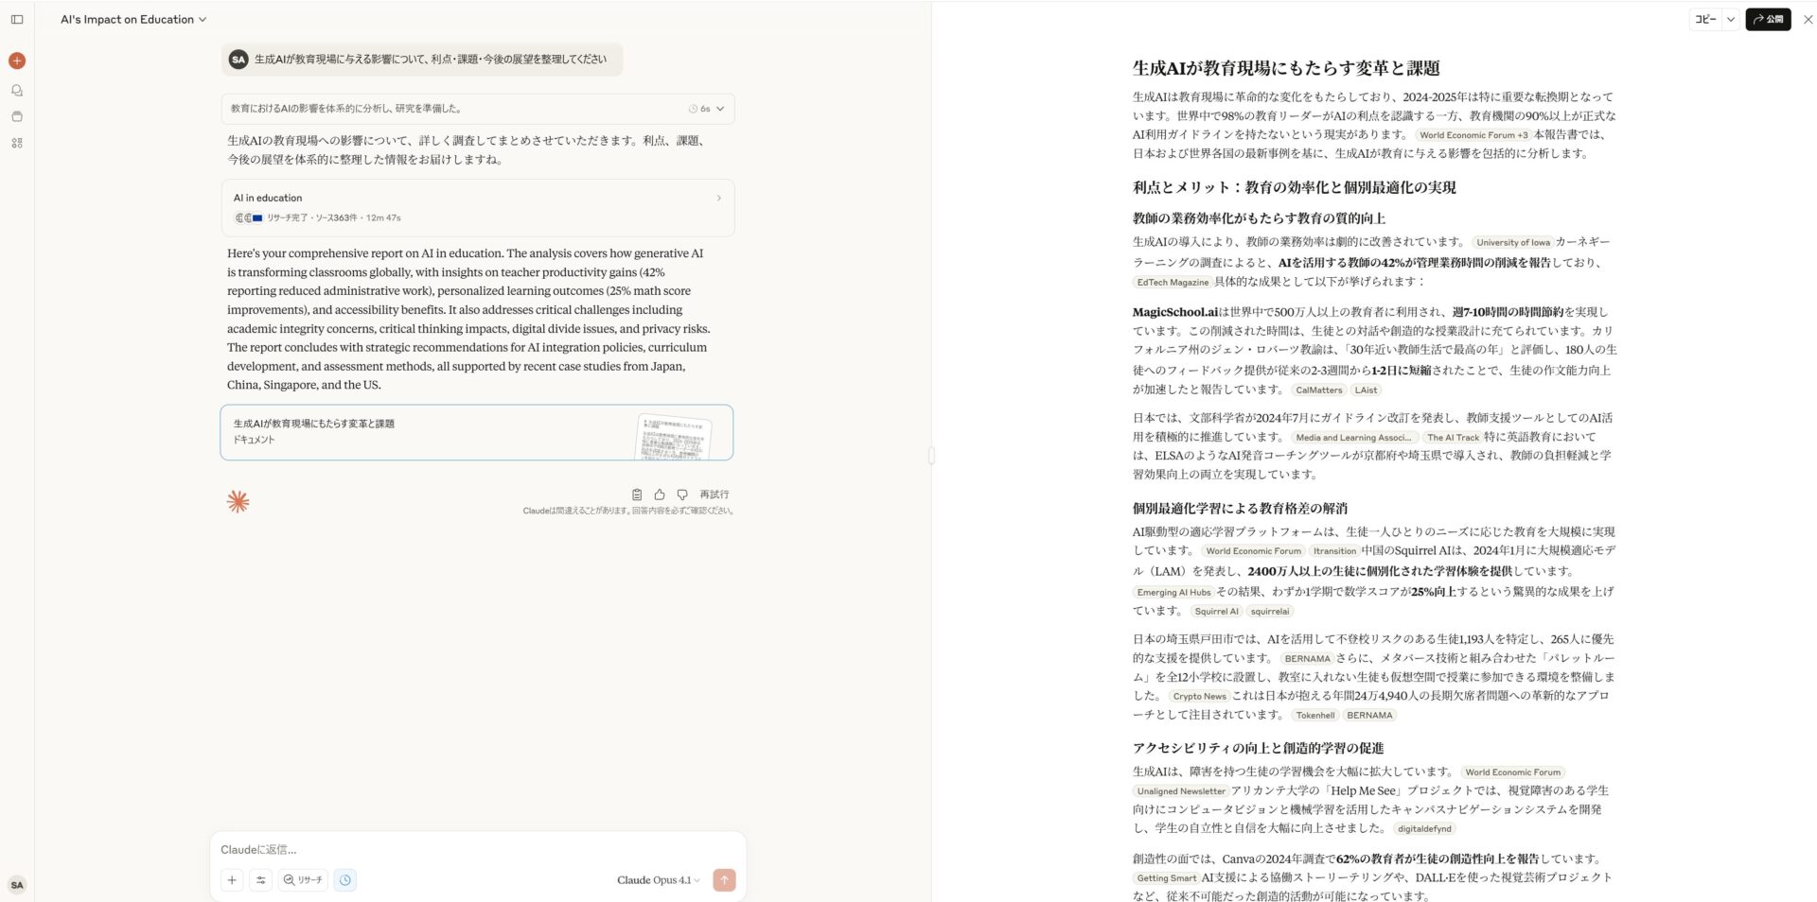Open the tools settings icon in the input bar
The height and width of the screenshot is (902, 1817).
tap(261, 879)
